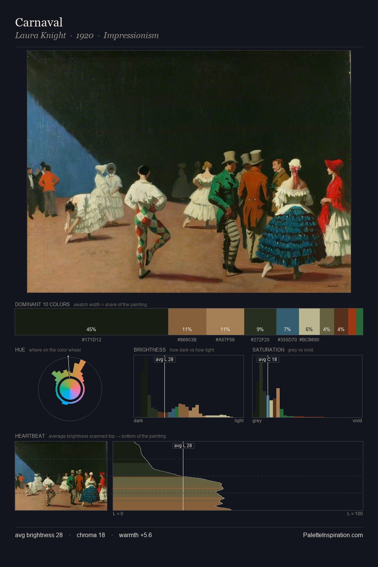Select the narrow green swatch at the end
This screenshot has width=378, height=567.
[359, 322]
